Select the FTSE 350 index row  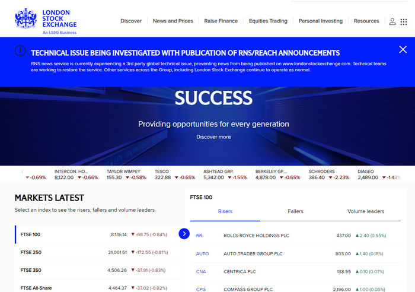(x=100, y=270)
